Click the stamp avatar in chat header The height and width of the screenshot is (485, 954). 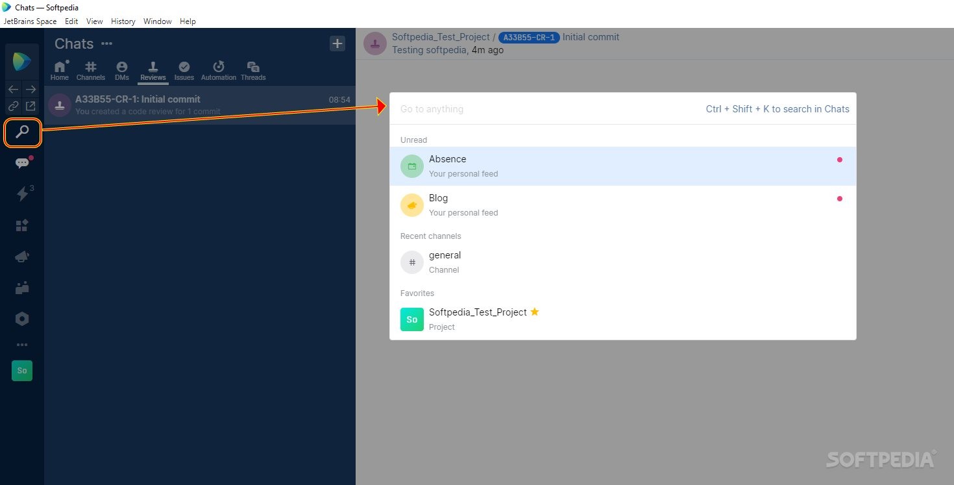pos(375,44)
